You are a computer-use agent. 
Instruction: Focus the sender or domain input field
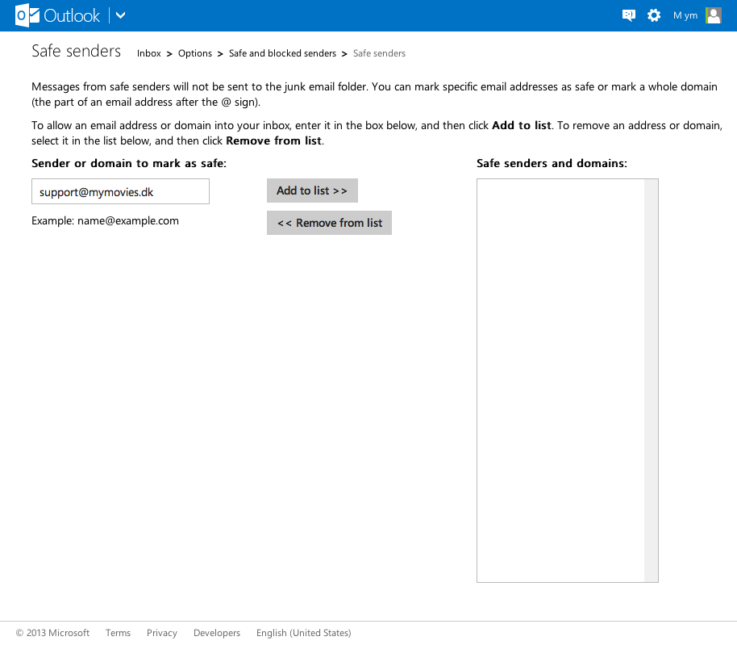click(120, 192)
